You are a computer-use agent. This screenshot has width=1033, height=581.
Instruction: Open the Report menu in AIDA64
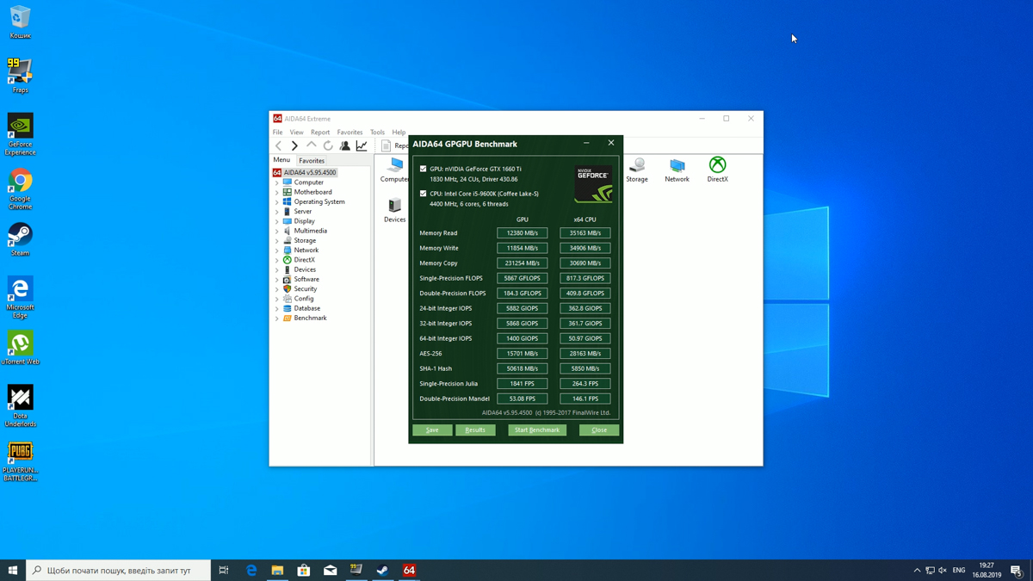point(320,133)
